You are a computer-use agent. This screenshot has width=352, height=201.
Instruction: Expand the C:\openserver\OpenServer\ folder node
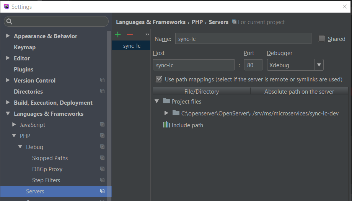166,113
